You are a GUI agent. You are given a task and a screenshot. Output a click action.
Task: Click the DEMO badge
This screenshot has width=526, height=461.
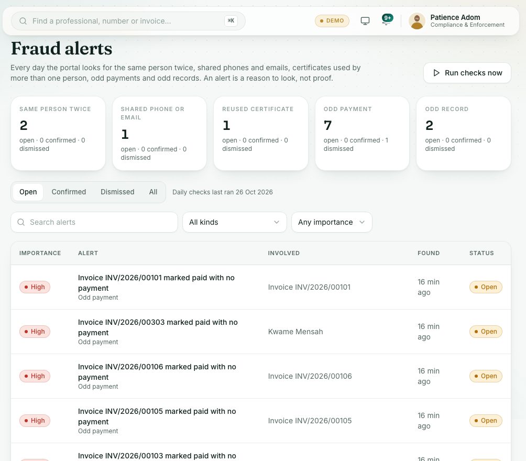(332, 21)
